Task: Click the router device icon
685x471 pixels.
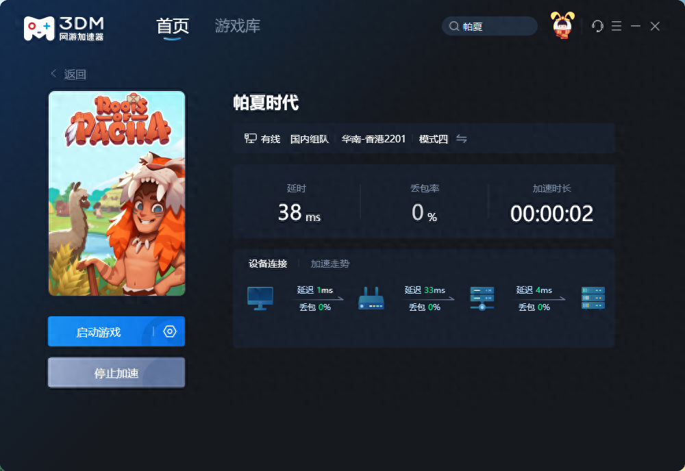Action: (x=371, y=298)
